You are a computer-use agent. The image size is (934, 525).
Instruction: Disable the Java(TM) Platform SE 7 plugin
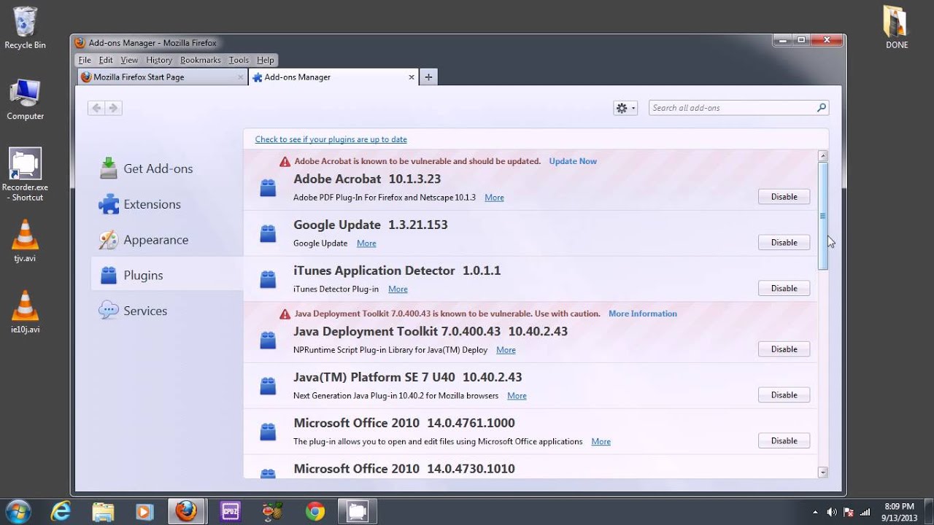click(784, 395)
